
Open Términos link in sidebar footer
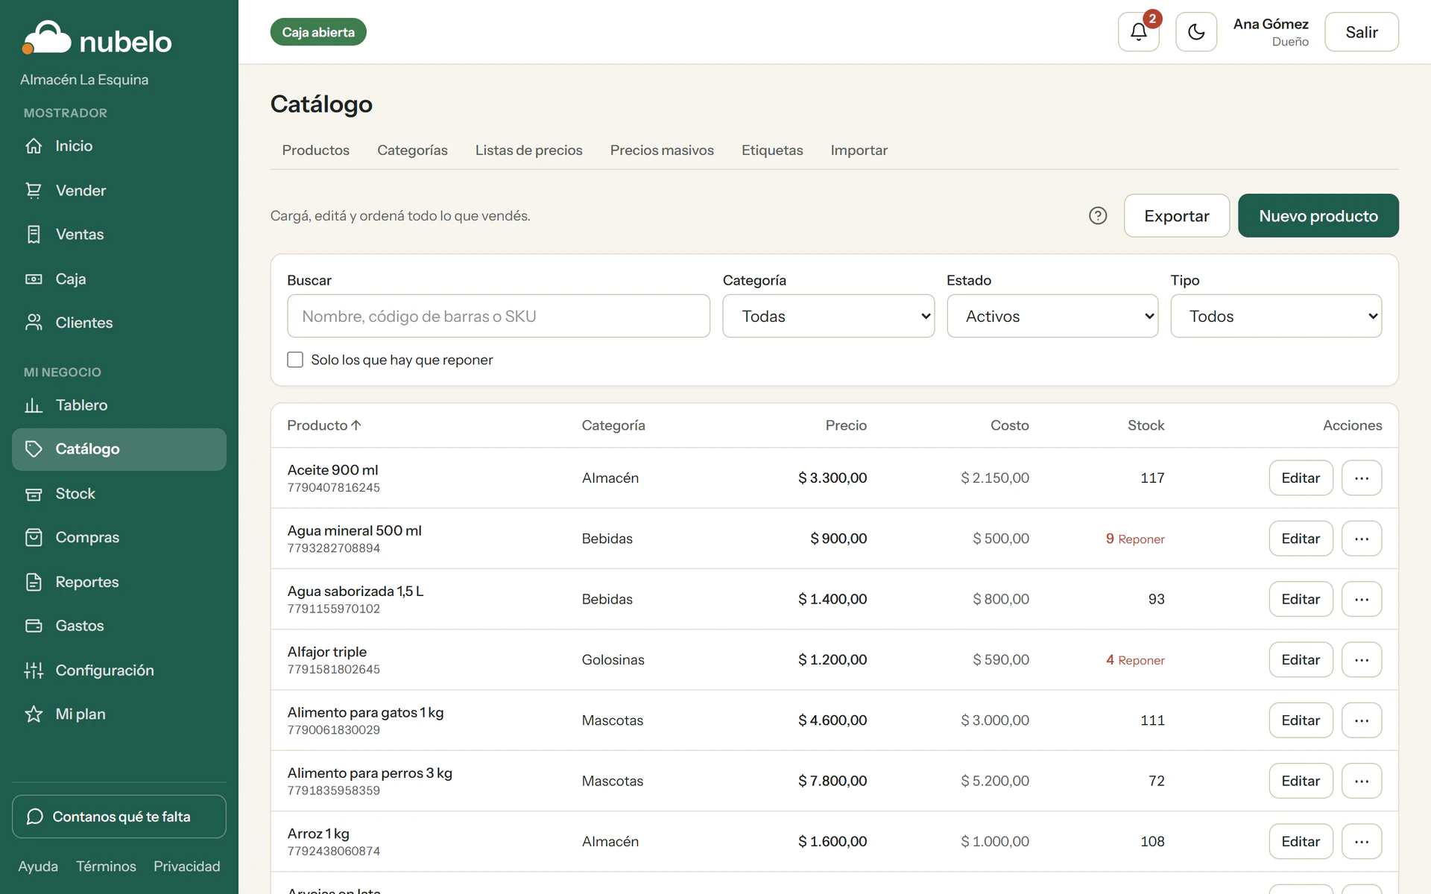106,866
